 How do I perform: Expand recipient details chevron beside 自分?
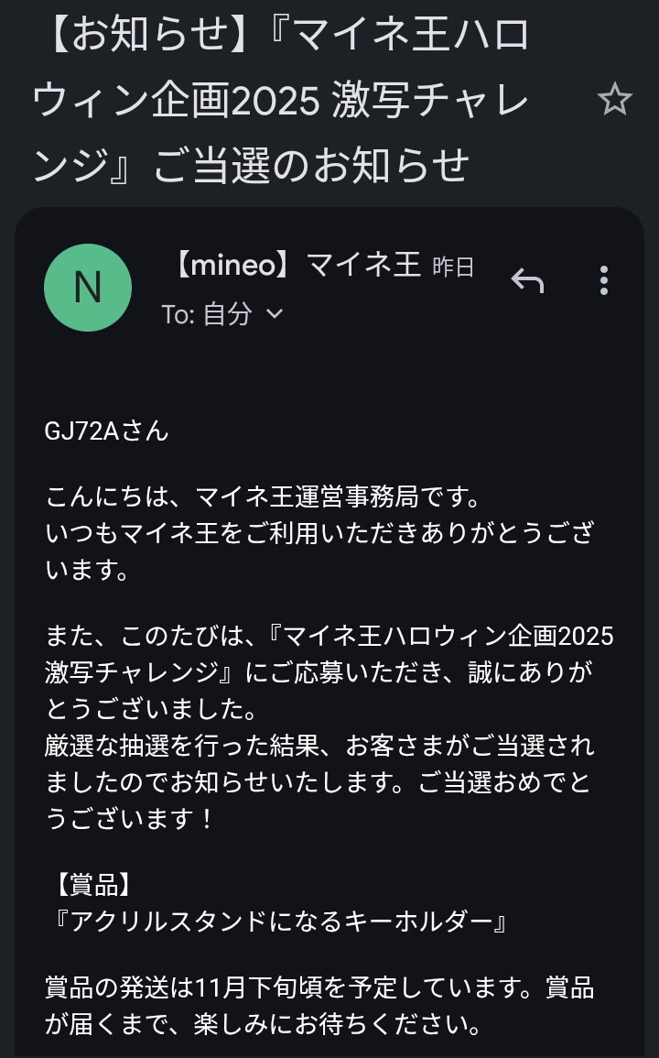pos(275,314)
